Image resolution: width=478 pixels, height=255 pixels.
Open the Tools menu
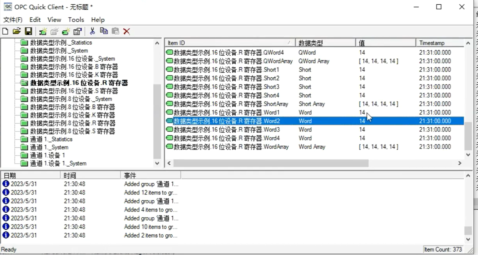[x=76, y=20]
